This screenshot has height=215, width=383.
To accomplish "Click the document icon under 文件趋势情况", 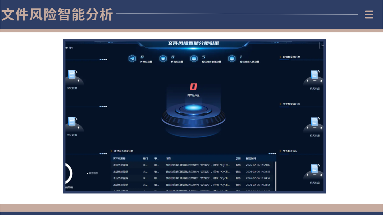I will [x=315, y=169].
